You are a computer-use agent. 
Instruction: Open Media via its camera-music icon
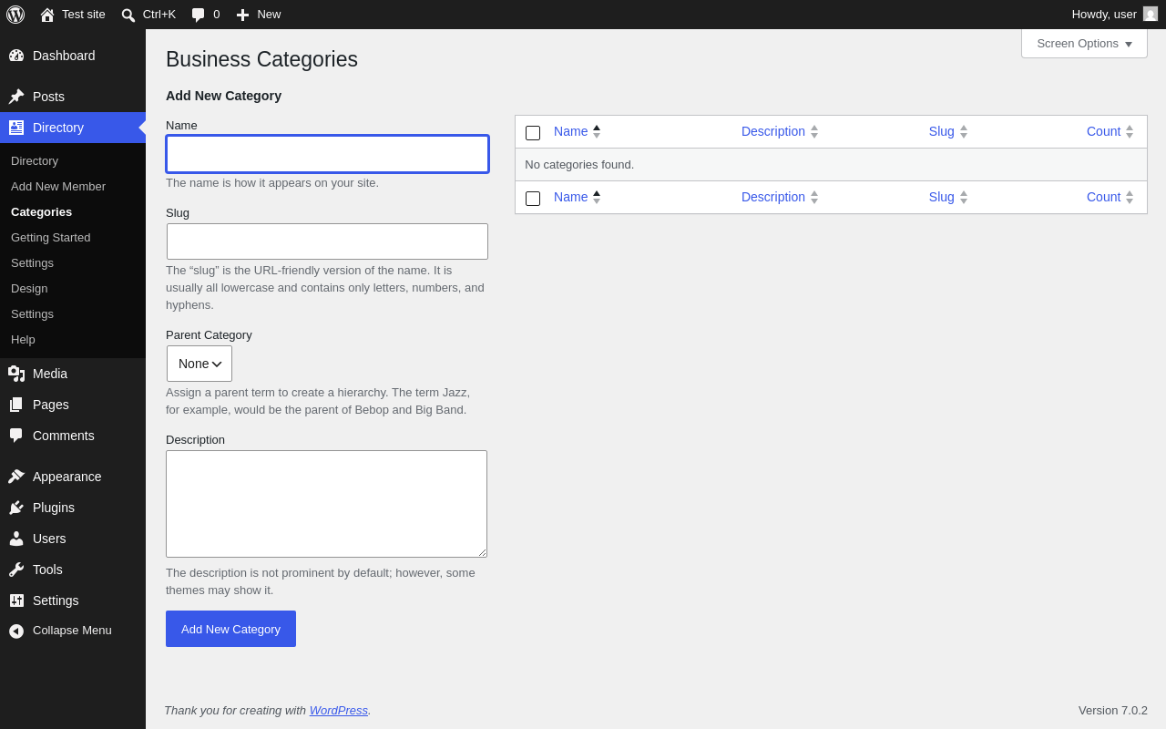[16, 374]
